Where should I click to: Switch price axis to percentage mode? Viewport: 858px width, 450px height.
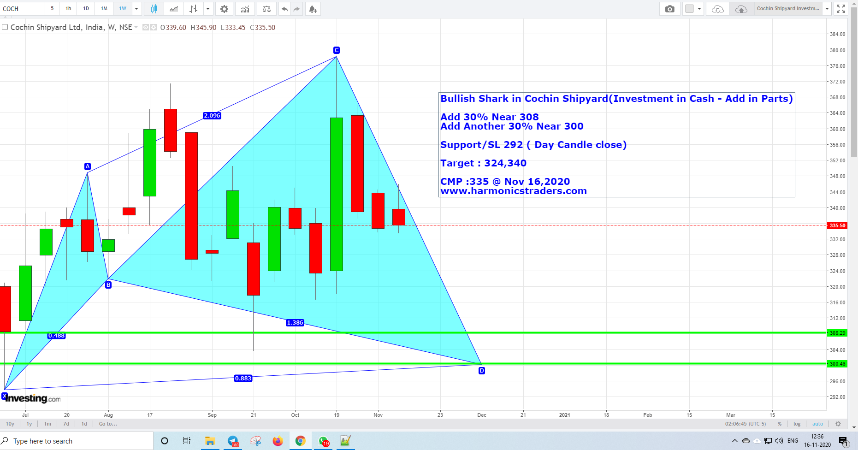tap(779, 423)
